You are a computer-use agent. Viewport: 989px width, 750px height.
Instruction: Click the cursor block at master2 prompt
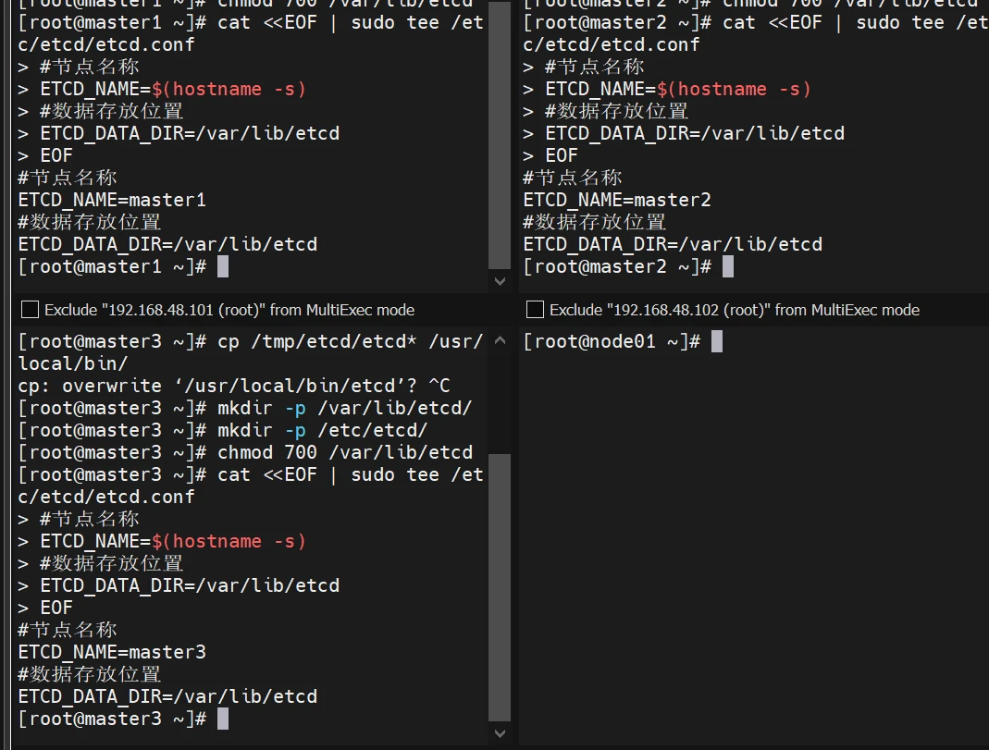tap(727, 267)
